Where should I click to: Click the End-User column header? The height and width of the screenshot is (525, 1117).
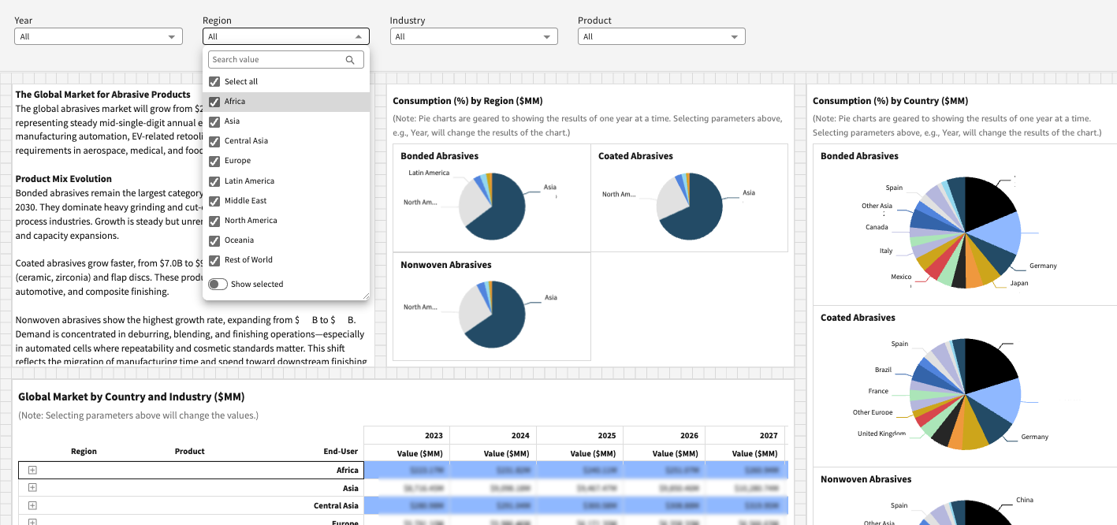[x=341, y=452]
